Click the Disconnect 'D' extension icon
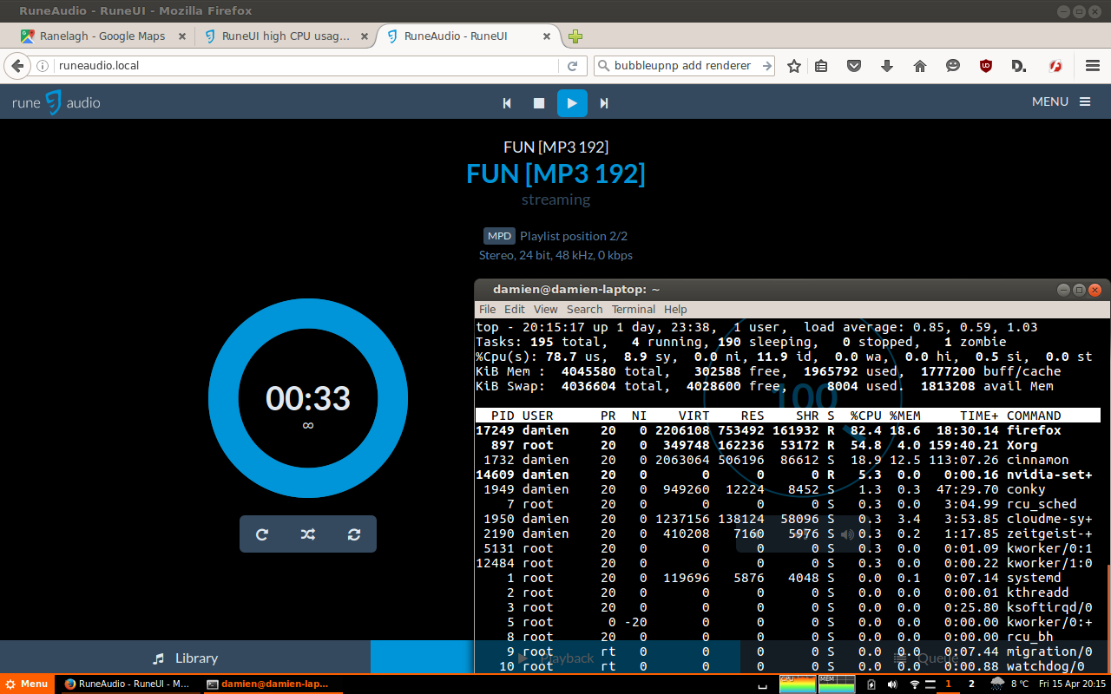 click(1019, 66)
